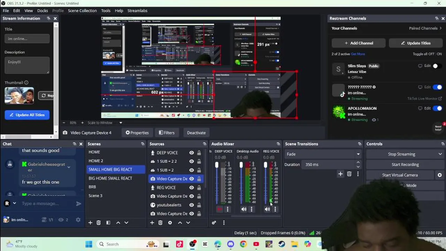Lock the 1 SUB = 2 source
Screen dimensions: 446x251
point(199,170)
